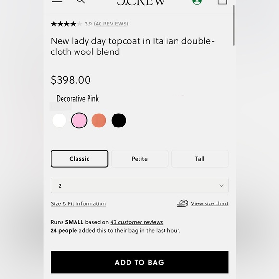Expand size list via chevron arrow
Screen dimensions: 279x279
(x=222, y=186)
